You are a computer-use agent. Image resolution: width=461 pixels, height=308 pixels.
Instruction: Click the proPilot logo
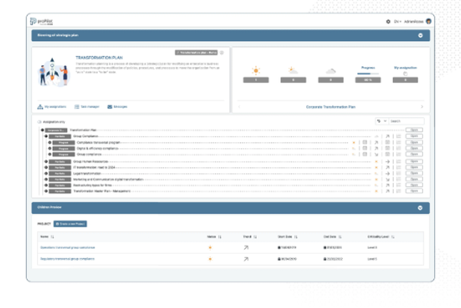(x=41, y=22)
